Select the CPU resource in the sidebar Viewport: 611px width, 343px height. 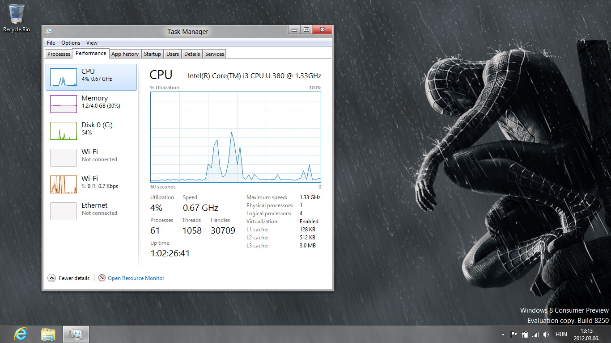(91, 77)
